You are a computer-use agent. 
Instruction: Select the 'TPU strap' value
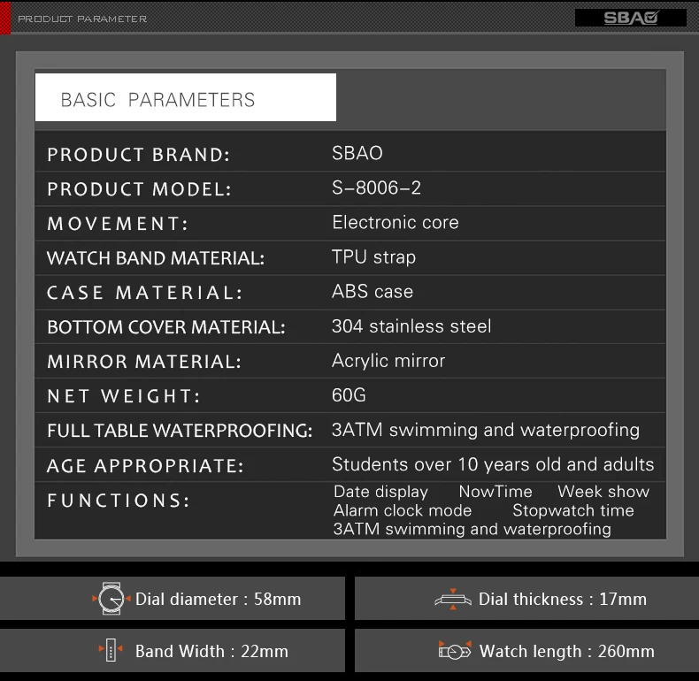tap(373, 257)
